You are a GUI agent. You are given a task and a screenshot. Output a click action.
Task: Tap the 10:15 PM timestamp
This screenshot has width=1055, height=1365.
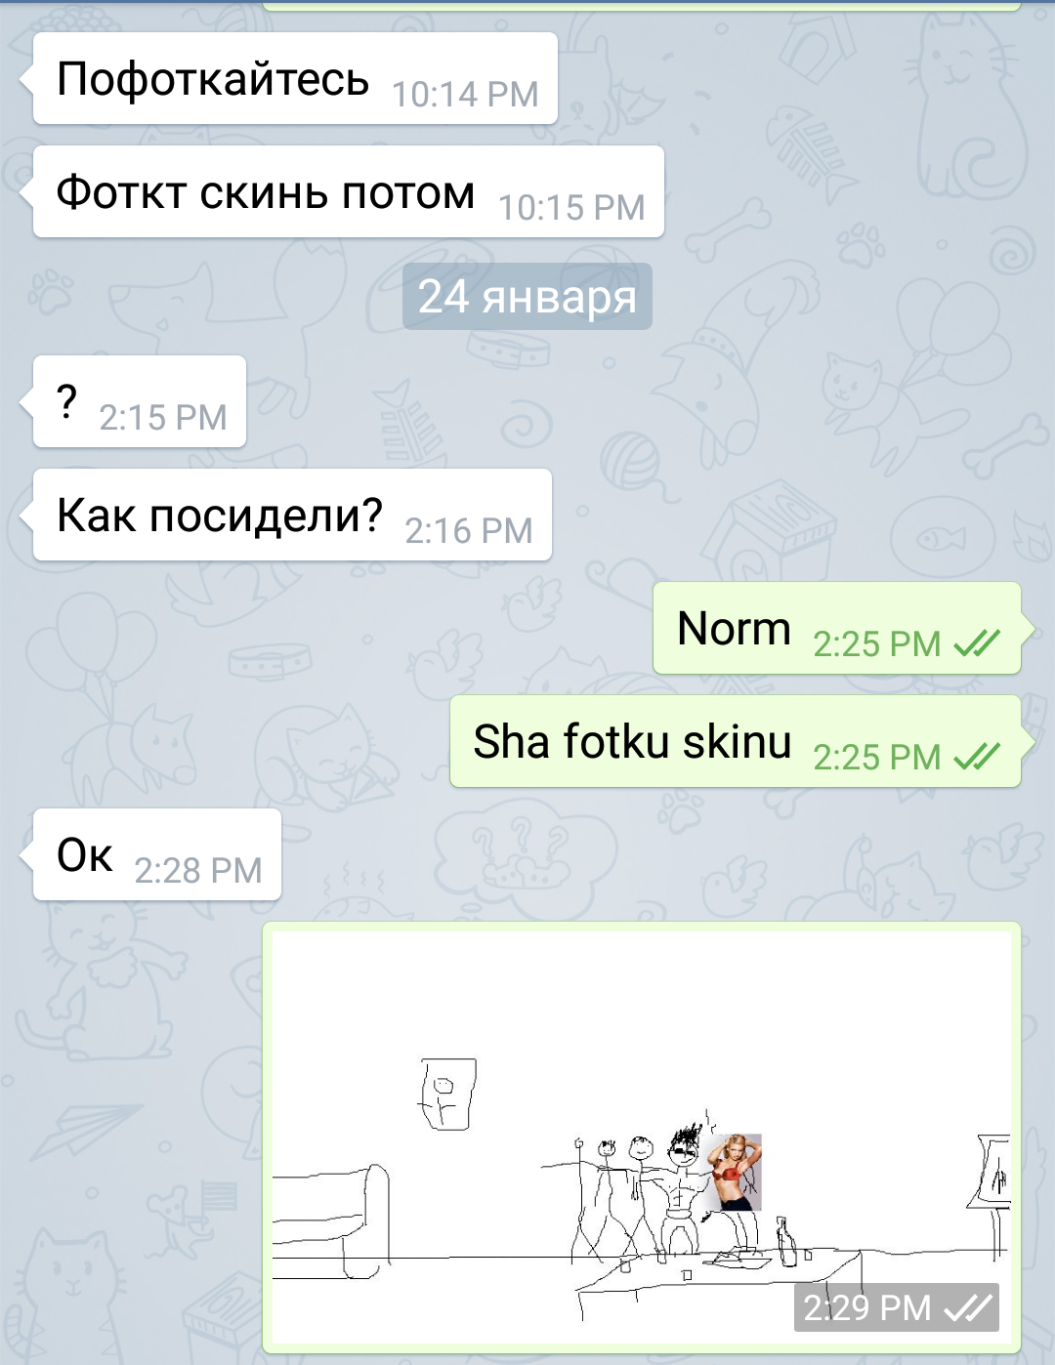(x=571, y=208)
